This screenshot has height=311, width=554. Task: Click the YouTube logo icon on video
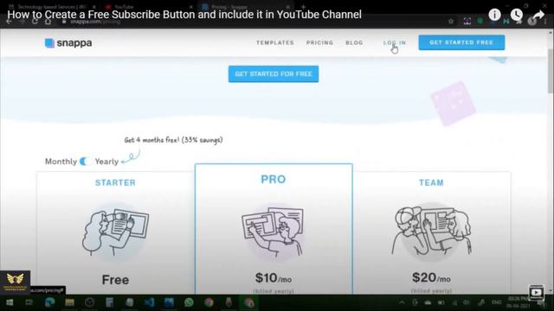(x=536, y=292)
